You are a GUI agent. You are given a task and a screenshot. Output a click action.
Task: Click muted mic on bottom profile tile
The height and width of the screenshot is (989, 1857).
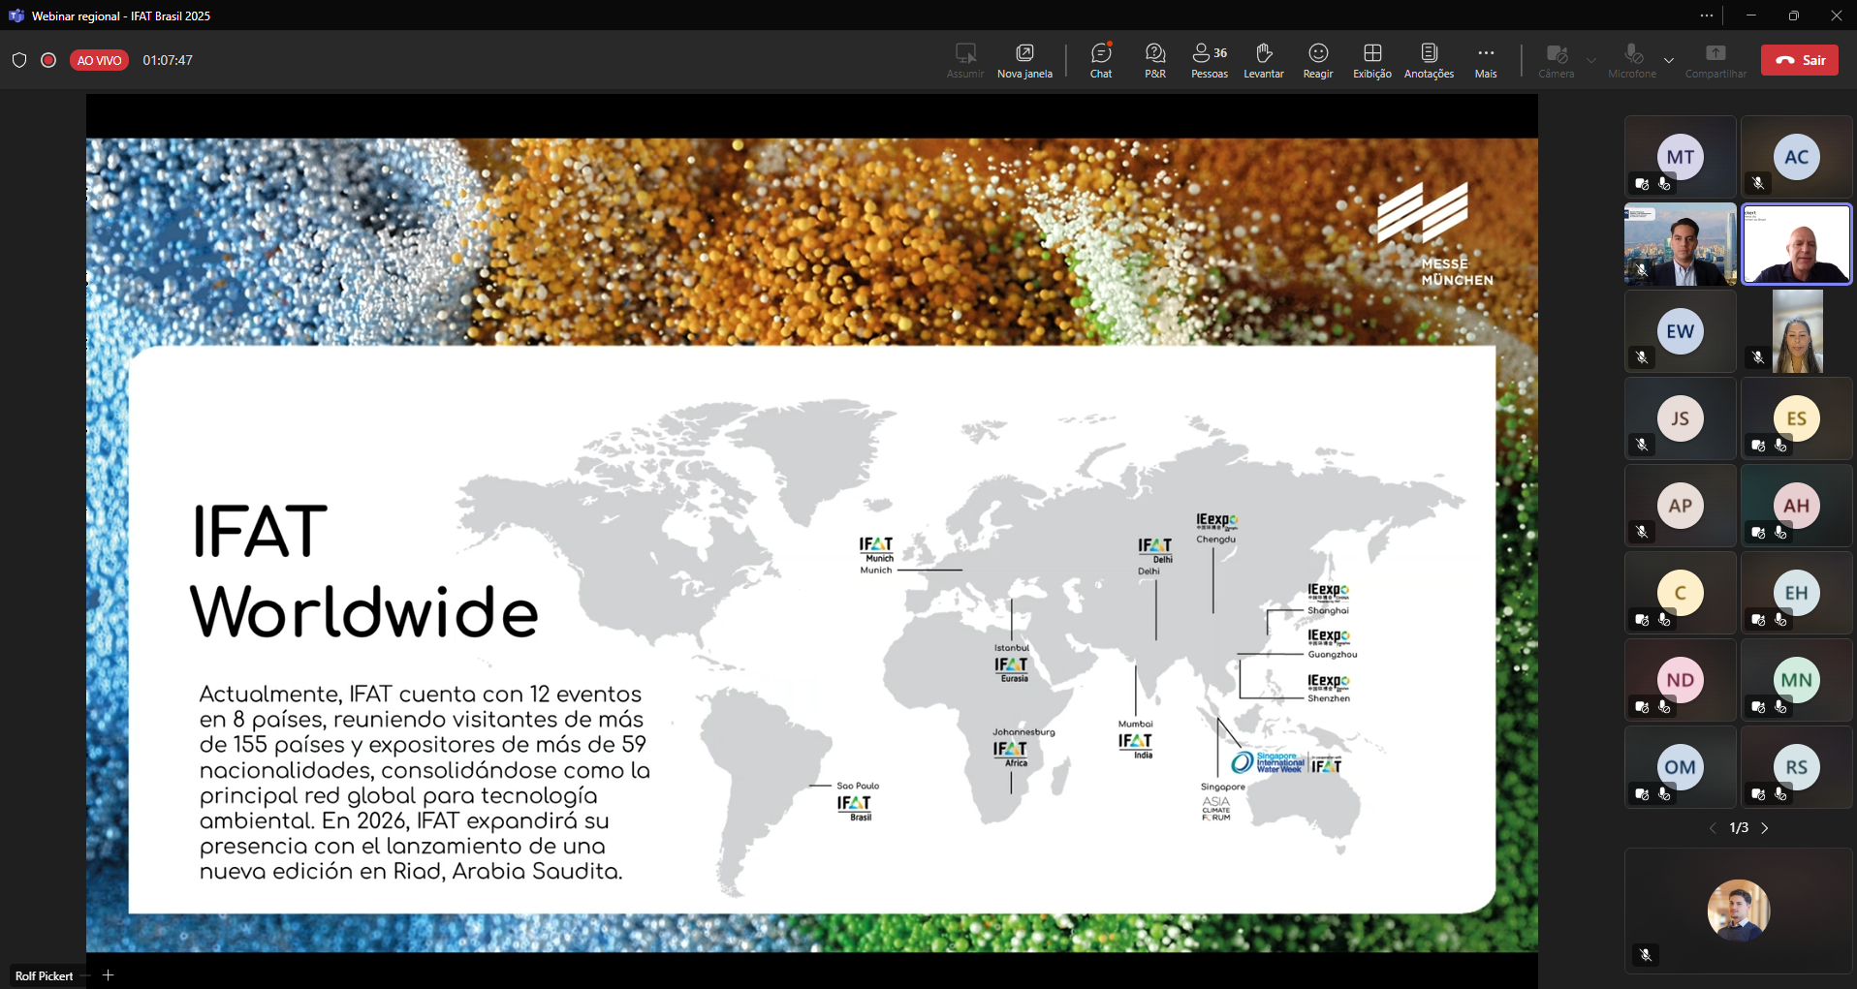tap(1646, 955)
